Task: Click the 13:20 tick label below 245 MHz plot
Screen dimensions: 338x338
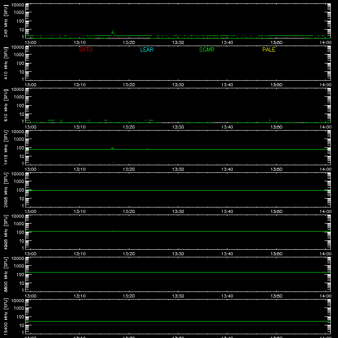Action: tap(129, 43)
